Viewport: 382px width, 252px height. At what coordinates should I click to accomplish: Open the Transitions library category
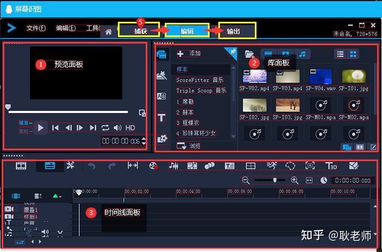pos(162,76)
